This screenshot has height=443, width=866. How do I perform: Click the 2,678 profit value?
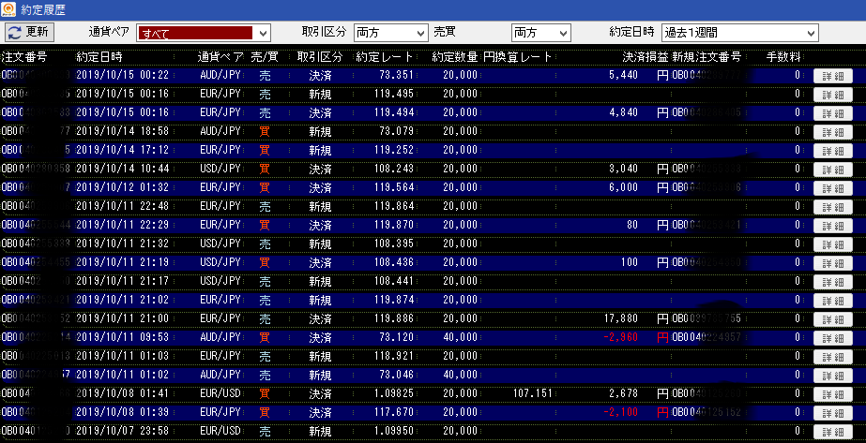point(624,393)
